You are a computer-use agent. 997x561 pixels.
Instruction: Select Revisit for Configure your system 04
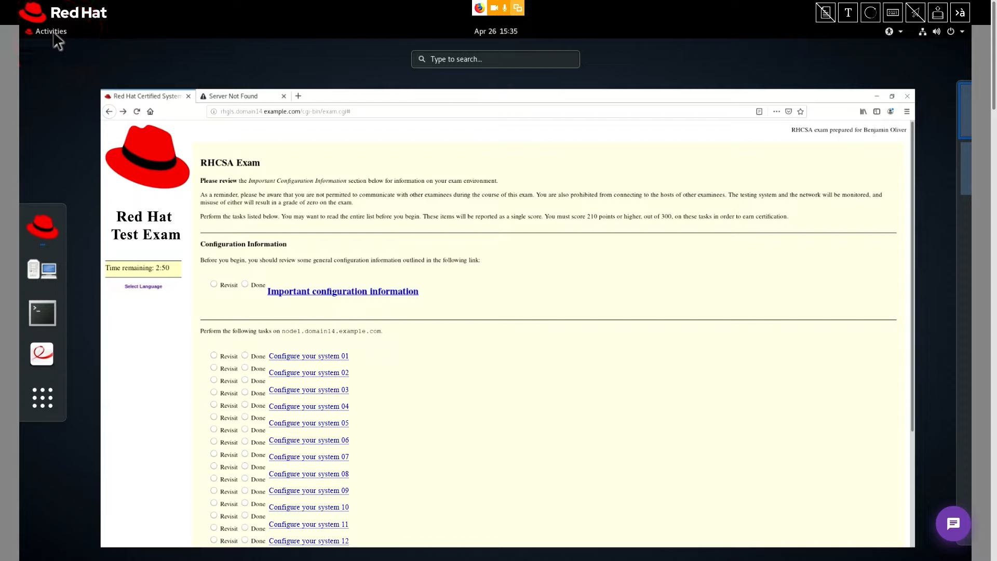pos(214,405)
